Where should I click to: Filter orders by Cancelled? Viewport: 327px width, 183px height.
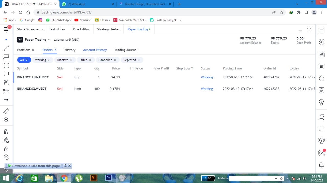tap(107, 60)
